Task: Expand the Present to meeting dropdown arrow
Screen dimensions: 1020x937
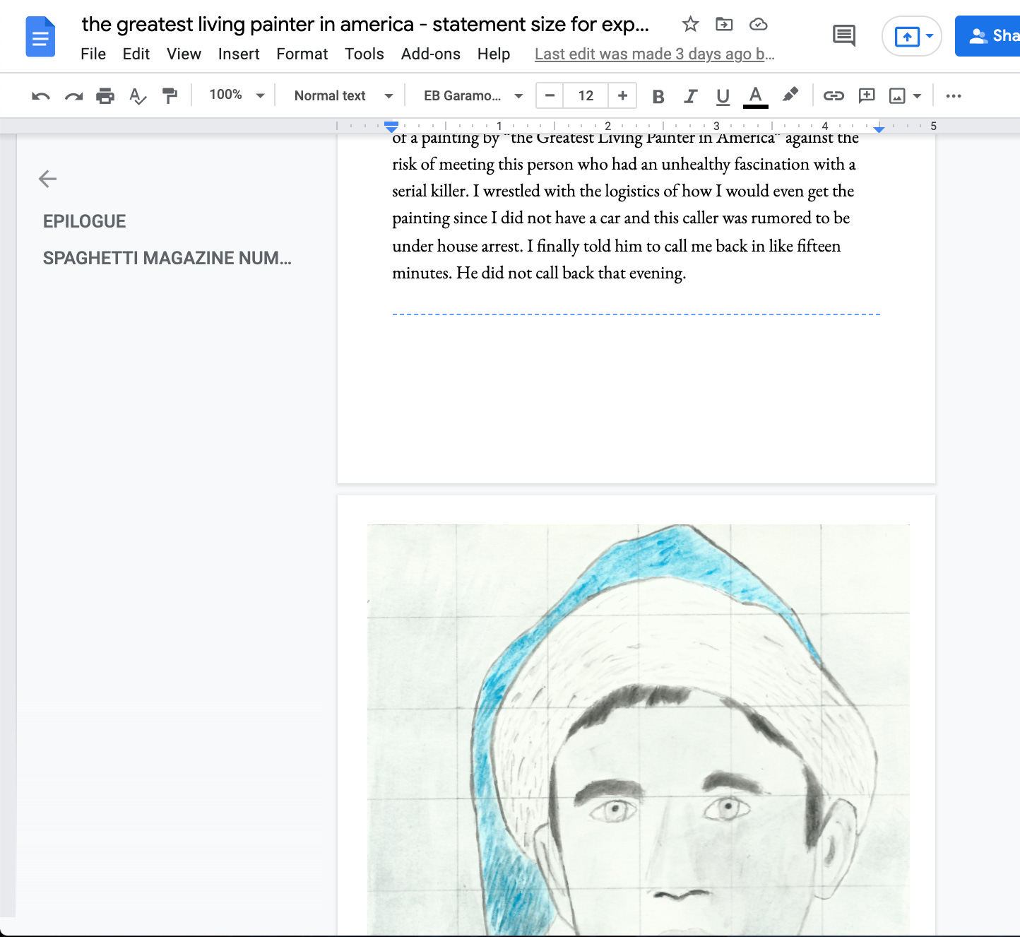Action: [930, 36]
